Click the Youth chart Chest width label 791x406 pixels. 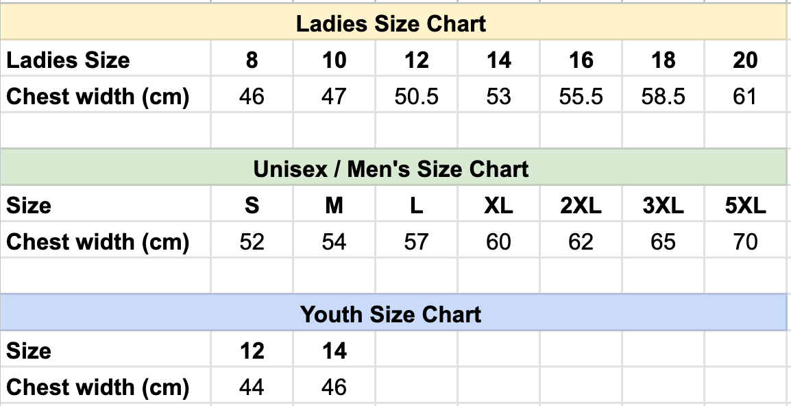coord(97,387)
